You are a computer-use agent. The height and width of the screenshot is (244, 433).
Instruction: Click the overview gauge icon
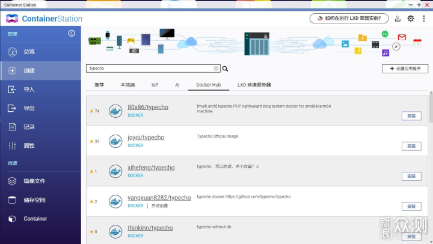click(12, 52)
